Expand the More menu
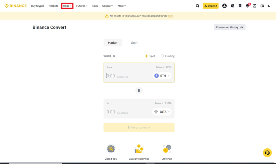Viewport: 276px width, 164px height. click(122, 6)
